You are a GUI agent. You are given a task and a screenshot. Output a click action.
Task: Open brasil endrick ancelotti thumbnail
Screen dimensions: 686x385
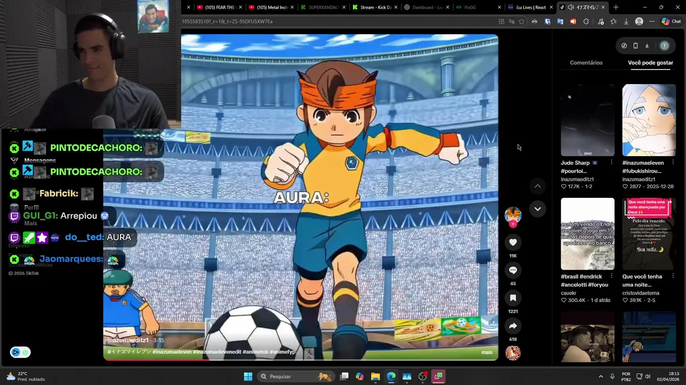[x=588, y=234]
